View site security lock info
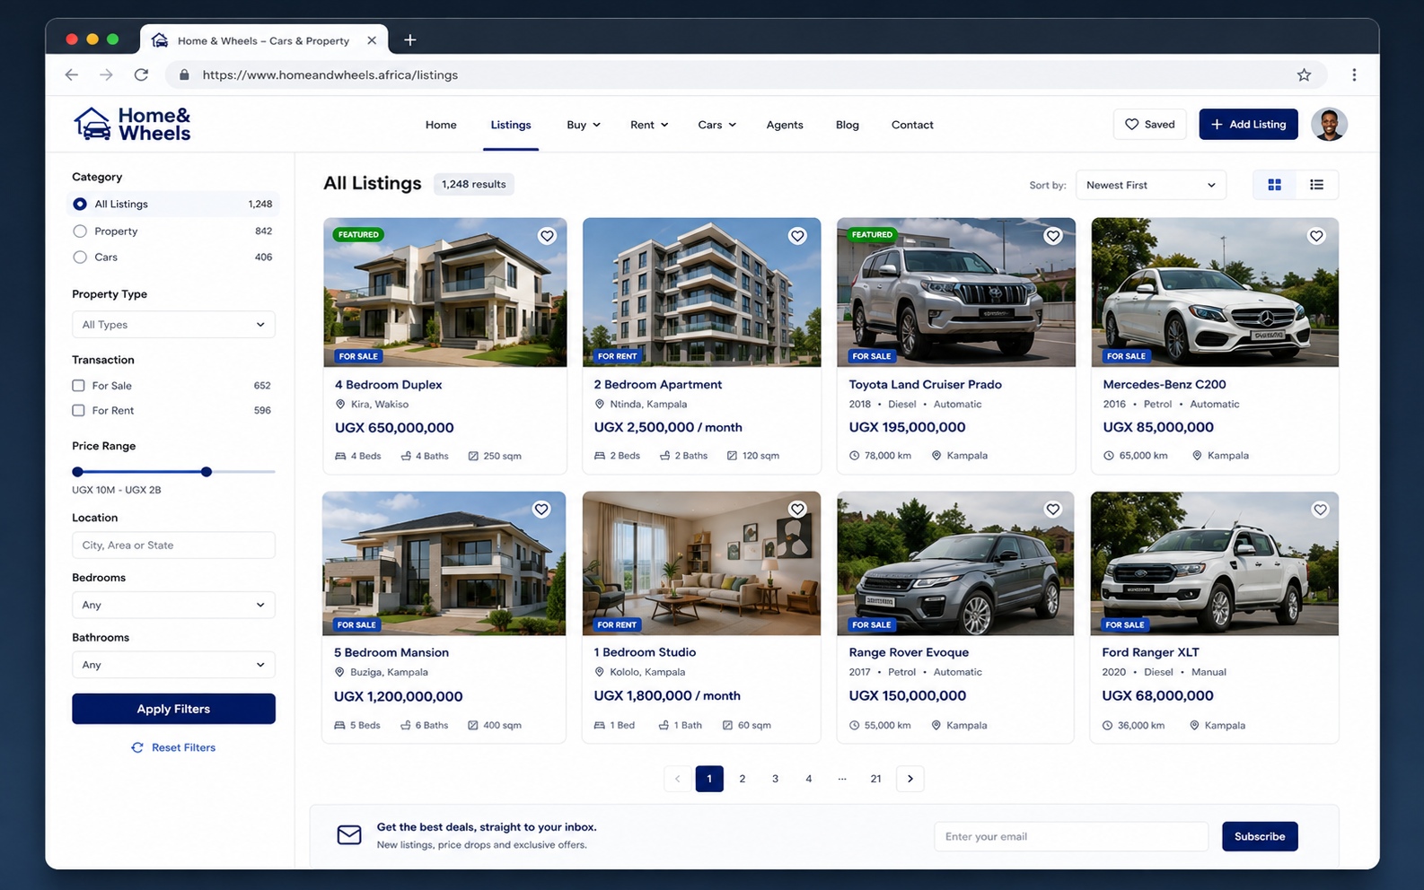The height and width of the screenshot is (890, 1424). [184, 74]
